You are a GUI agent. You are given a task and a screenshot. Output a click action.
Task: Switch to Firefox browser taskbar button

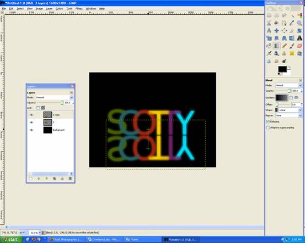click(x=67, y=240)
